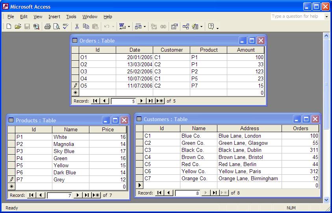Click cell 'Black Lane, Dublin'
The image size is (332, 213).
(249, 150)
